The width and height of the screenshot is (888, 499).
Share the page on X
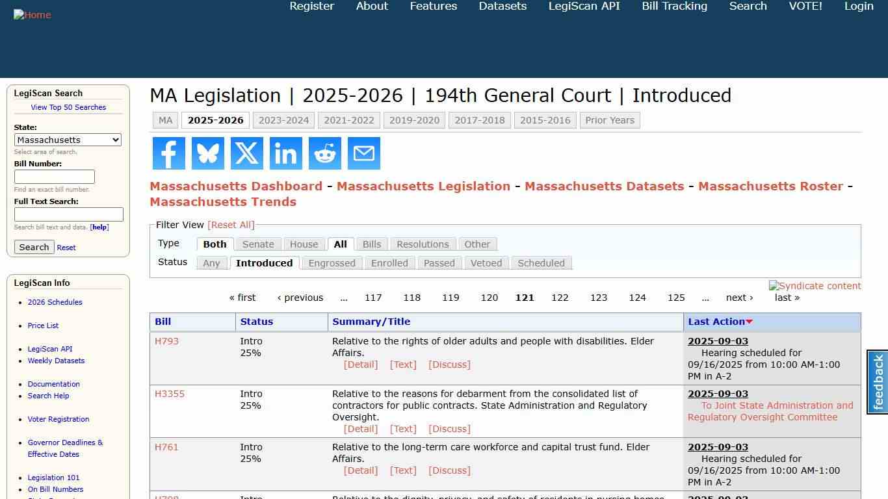tap(246, 153)
